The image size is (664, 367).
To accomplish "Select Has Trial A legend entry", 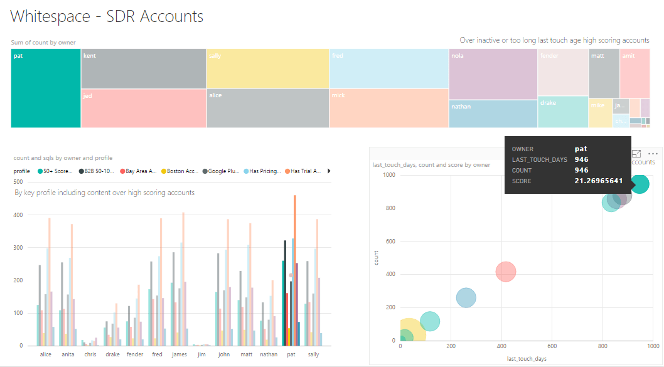I will [x=303, y=171].
